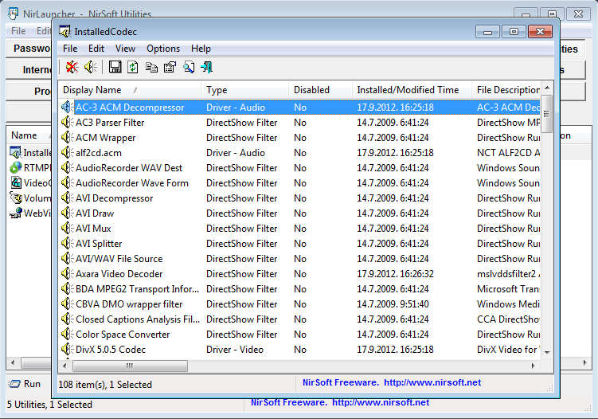This screenshot has height=419, width=598.
Task: Click the Disable Selected Items toolbar icon
Action: click(x=72, y=67)
